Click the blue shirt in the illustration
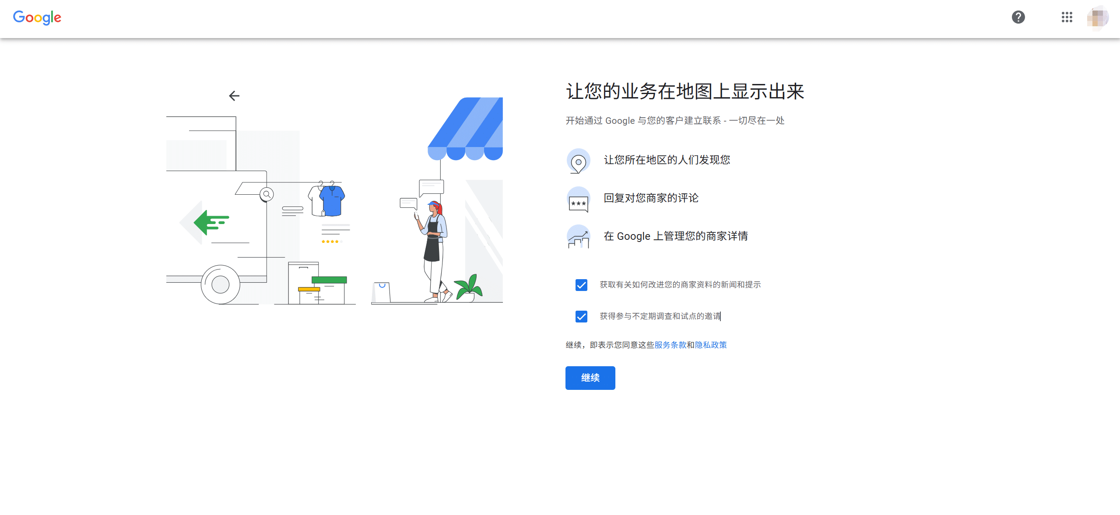The image size is (1120, 515). coord(332,200)
